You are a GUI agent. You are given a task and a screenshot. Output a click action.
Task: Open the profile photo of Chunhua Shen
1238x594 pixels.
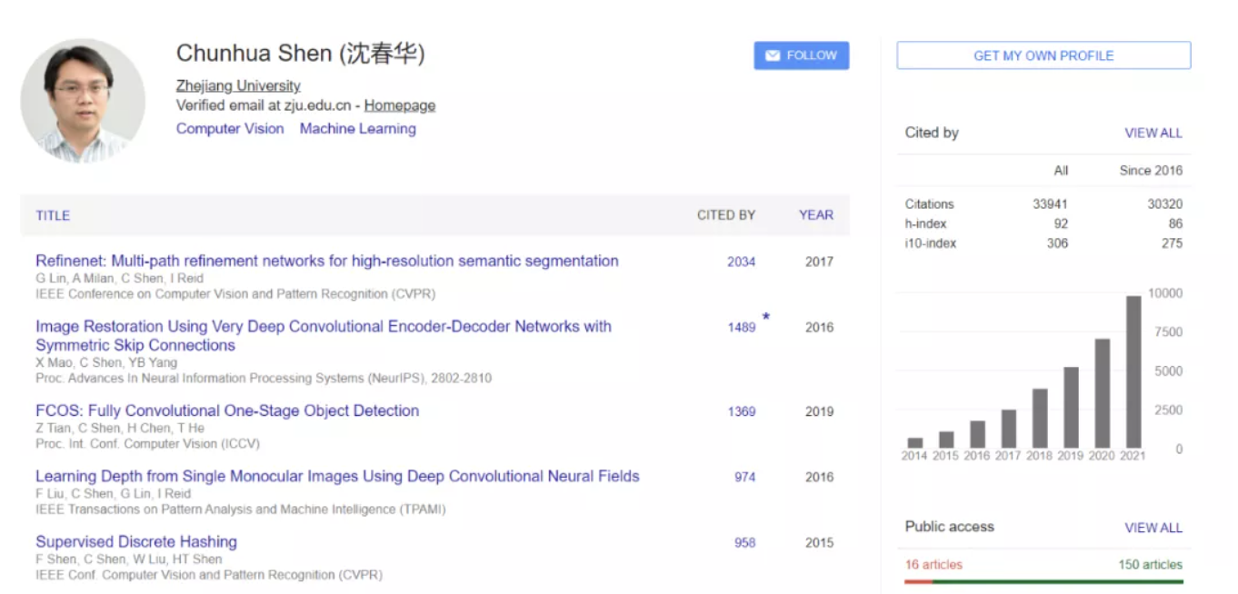pos(83,100)
